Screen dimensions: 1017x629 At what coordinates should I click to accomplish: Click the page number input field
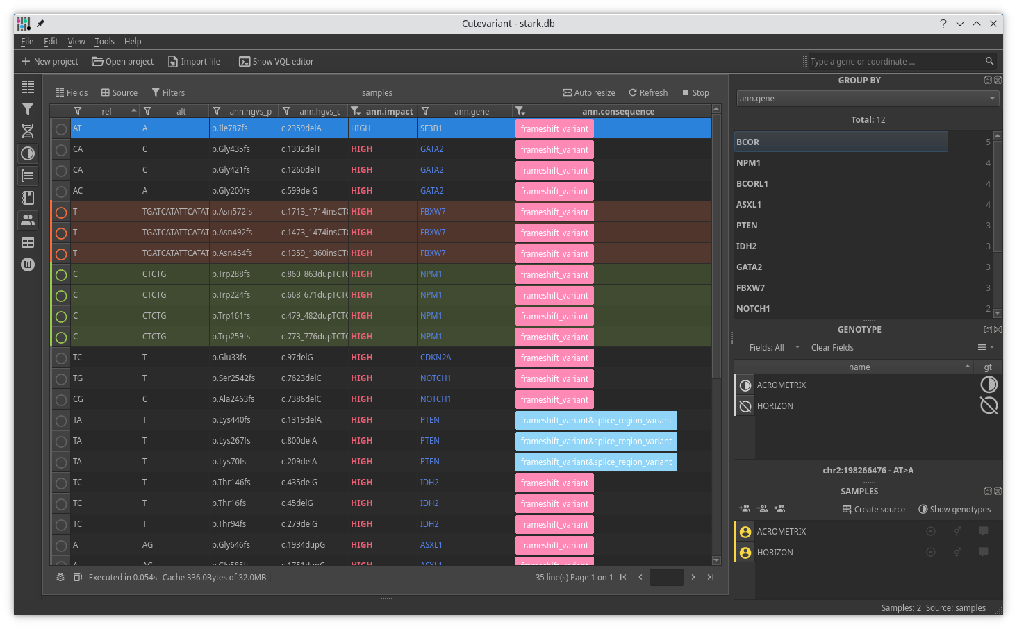pos(667,577)
